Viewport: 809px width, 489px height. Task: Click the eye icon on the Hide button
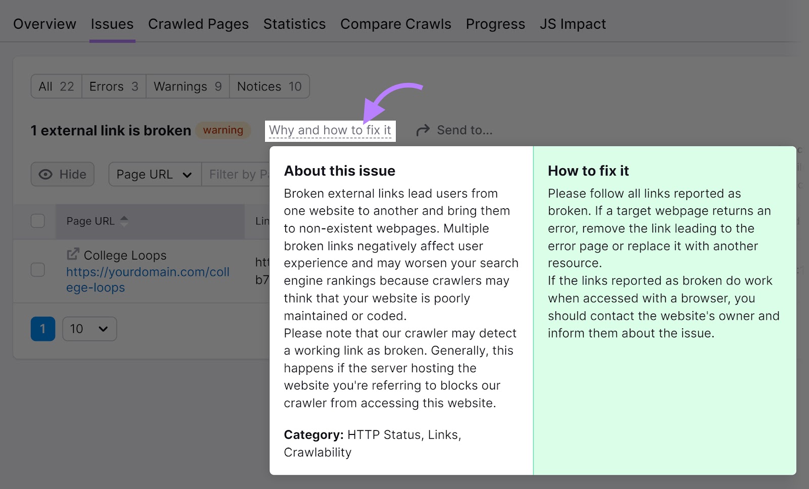46,174
